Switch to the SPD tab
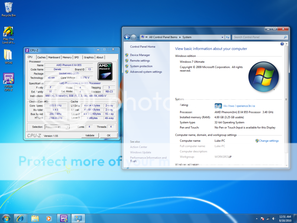 tap(76, 57)
